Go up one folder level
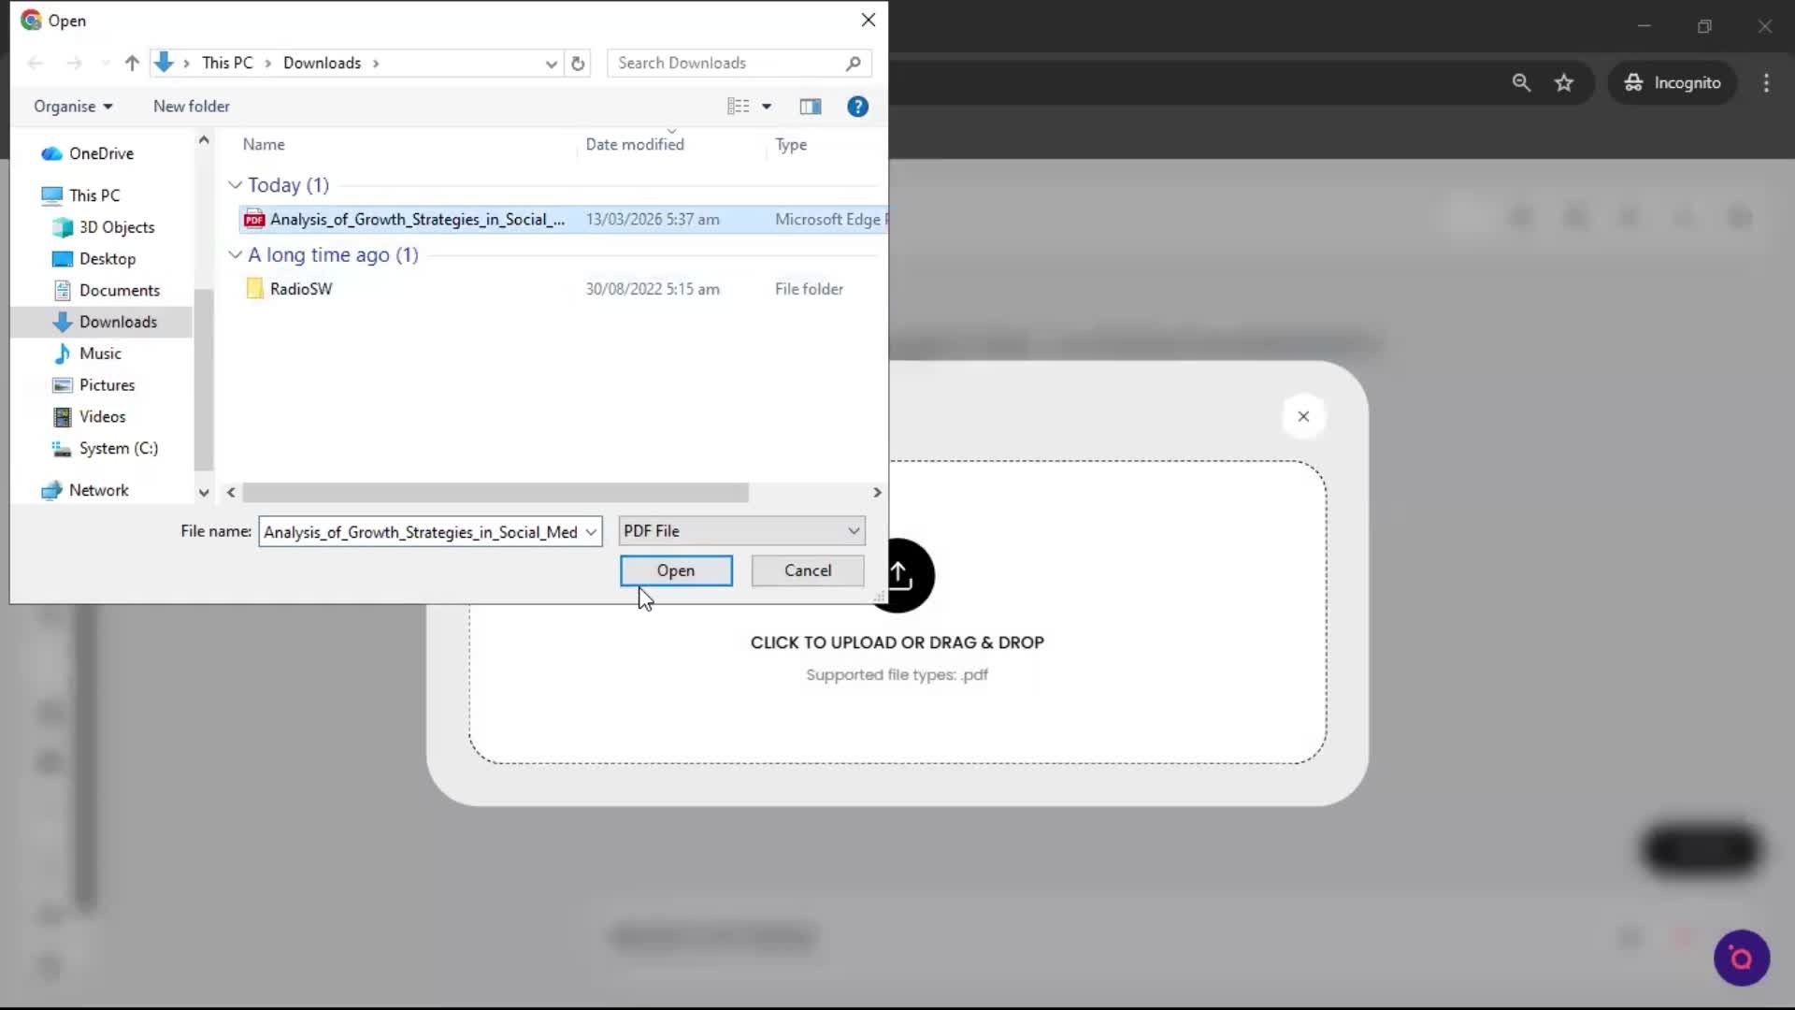Image resolution: width=1795 pixels, height=1010 pixels. click(x=131, y=63)
